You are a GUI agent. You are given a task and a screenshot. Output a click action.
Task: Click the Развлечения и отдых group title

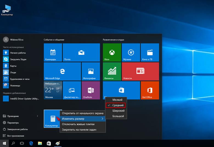(x=113, y=40)
